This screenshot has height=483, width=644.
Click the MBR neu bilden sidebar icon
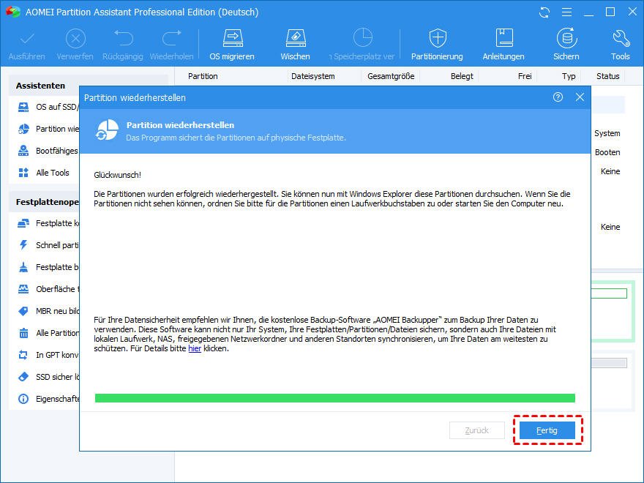(23, 311)
